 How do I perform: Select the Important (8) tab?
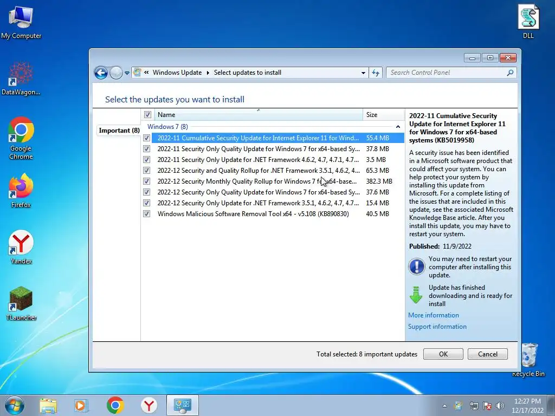coord(119,131)
